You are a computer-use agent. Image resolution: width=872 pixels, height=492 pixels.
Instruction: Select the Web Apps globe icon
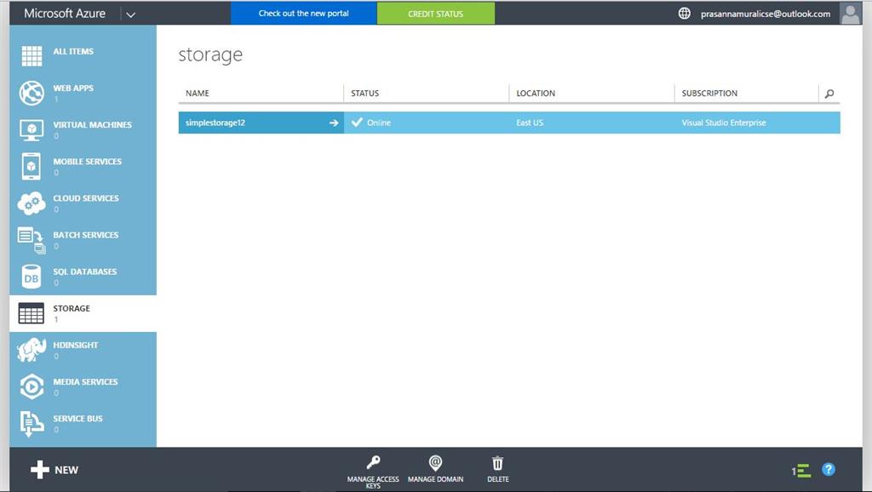[x=32, y=93]
